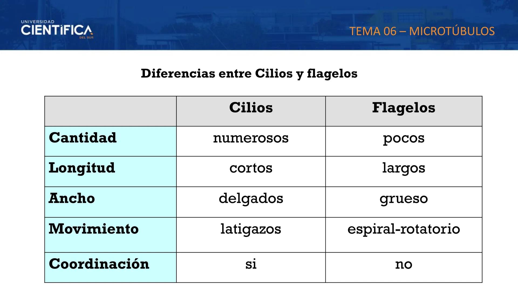
Task: Select the 'Flagelos' column header
Action: (x=404, y=108)
